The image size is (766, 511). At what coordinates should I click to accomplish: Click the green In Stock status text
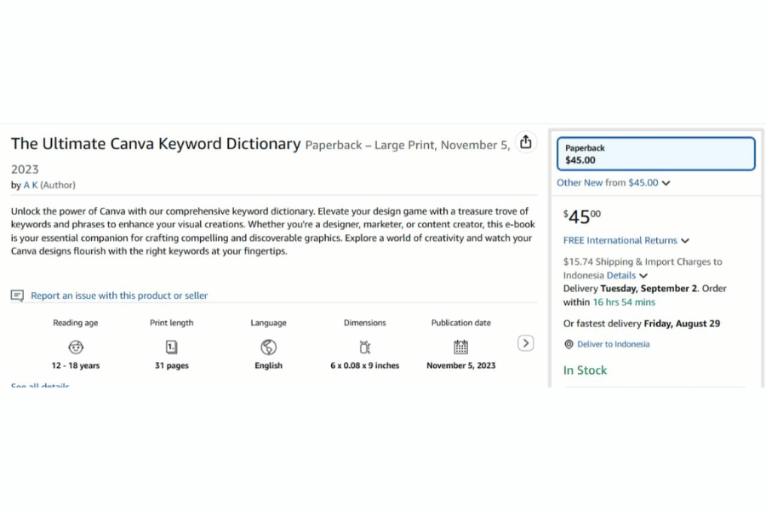pyautogui.click(x=585, y=370)
